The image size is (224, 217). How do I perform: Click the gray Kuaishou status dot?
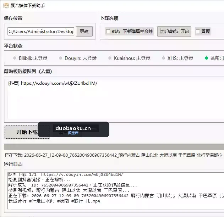click(x=110, y=58)
